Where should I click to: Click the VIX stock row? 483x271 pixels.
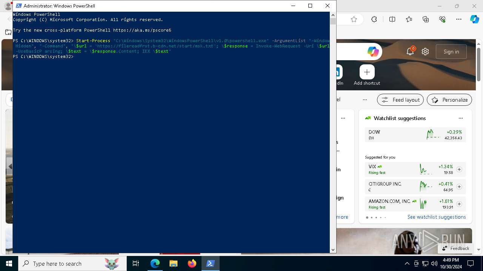[415, 169]
